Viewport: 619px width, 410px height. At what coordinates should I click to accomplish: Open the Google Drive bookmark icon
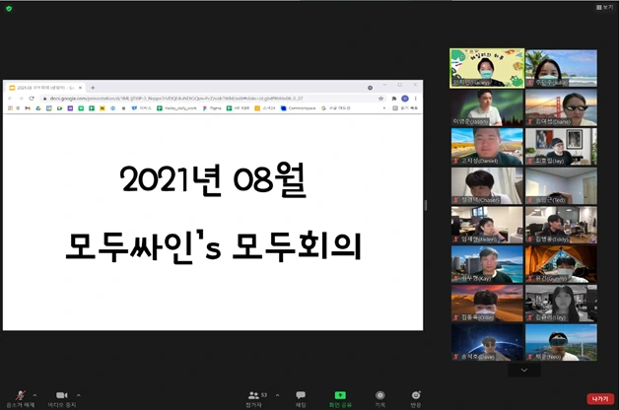pyautogui.click(x=38, y=108)
